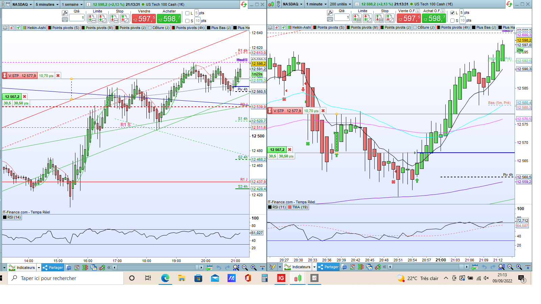This screenshot has width=541, height=304.
Task: Open Microsoft Edge from the taskbar
Action: coord(165,278)
